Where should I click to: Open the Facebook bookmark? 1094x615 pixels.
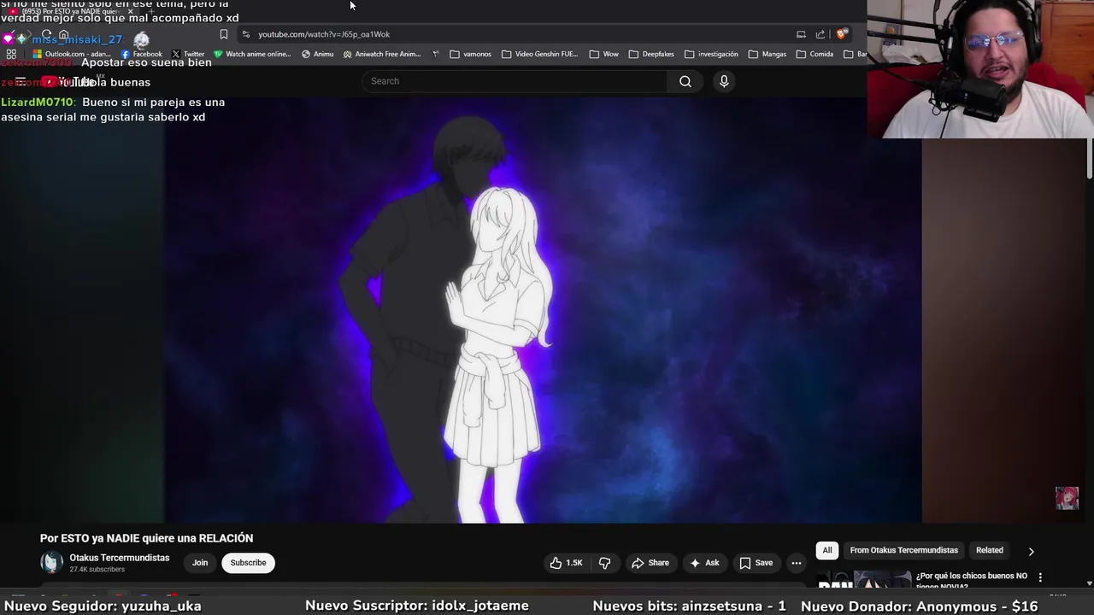point(142,54)
